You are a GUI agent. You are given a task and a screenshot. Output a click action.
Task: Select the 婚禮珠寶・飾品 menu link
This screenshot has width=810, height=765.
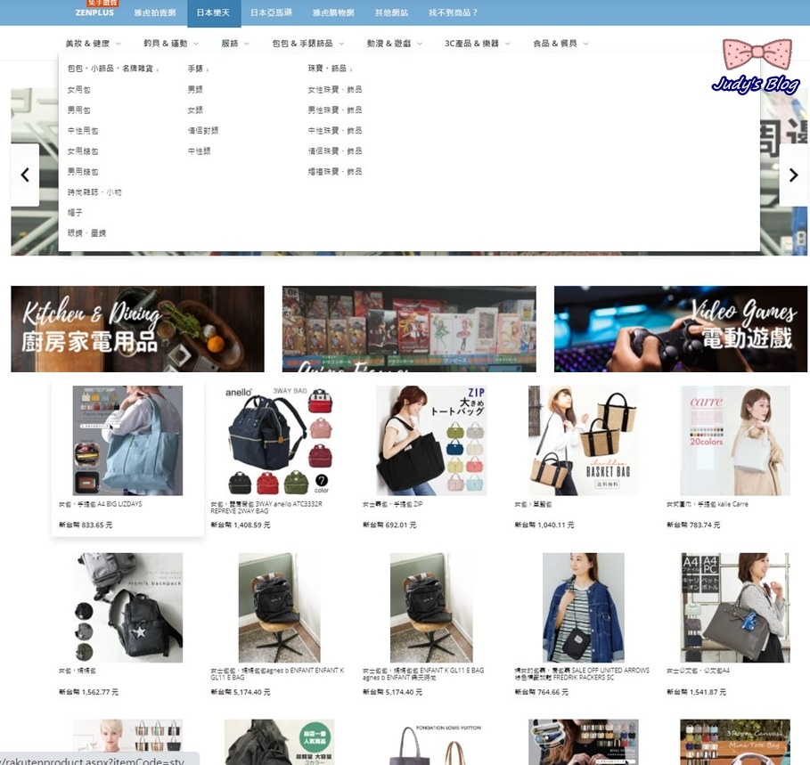(x=335, y=171)
